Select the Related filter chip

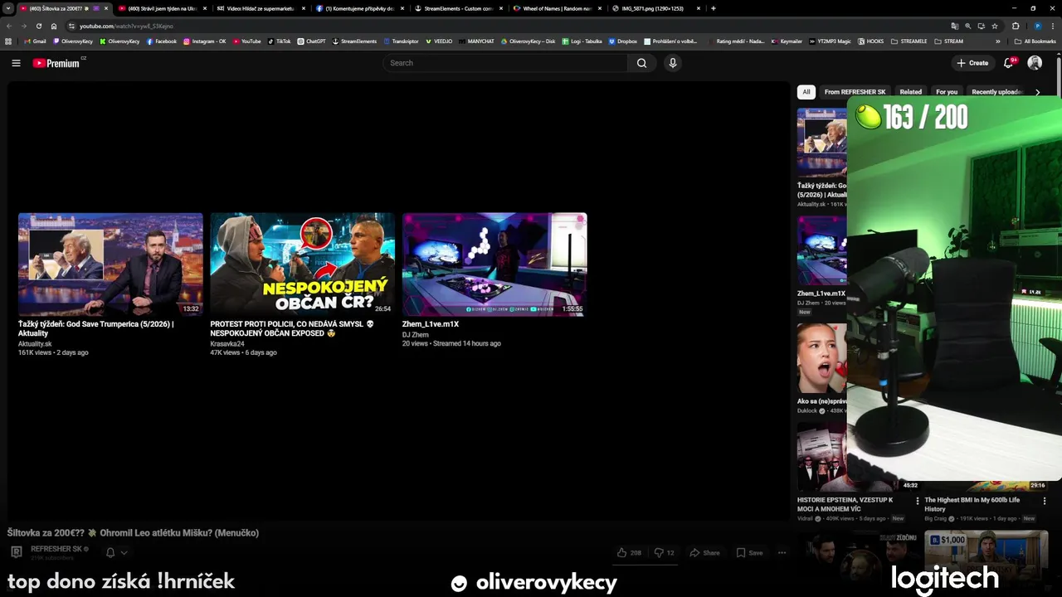click(x=910, y=92)
